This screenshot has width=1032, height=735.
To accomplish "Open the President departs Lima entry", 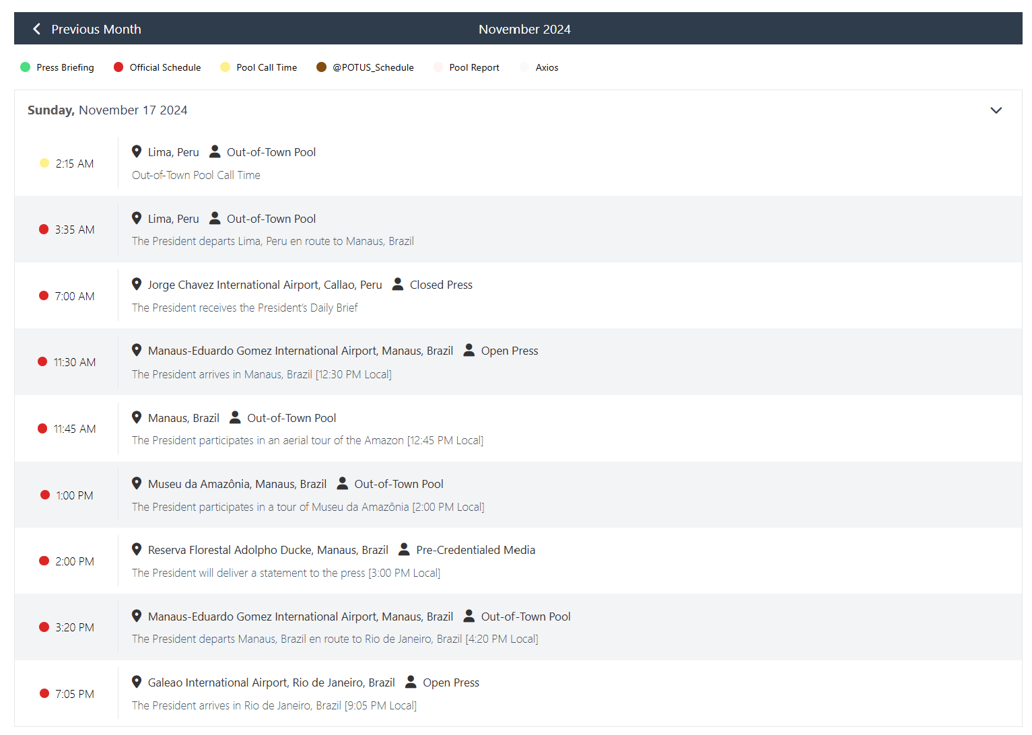I will [x=273, y=241].
